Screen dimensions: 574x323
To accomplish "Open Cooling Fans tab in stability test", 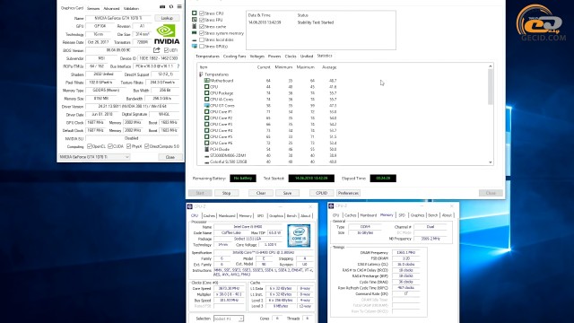I will click(x=235, y=57).
